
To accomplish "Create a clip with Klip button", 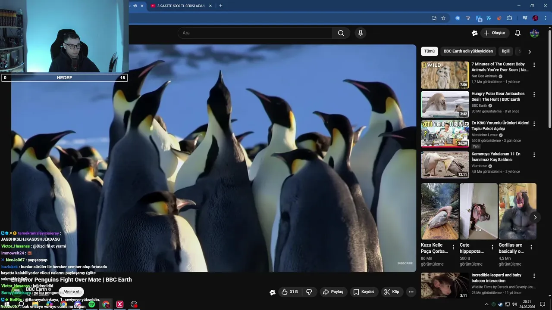I will (x=392, y=292).
